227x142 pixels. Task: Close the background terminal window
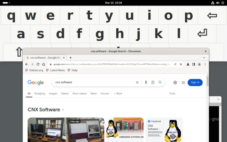tap(218, 99)
